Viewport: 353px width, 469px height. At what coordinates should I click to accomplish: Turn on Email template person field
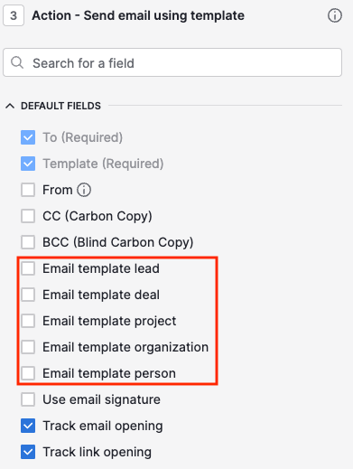click(x=28, y=373)
